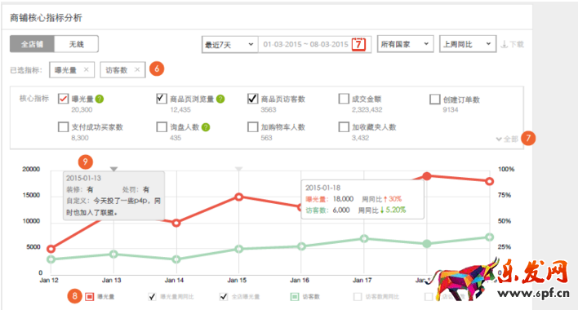
Task: Open the calendar date picker icon
Action: coord(358,44)
